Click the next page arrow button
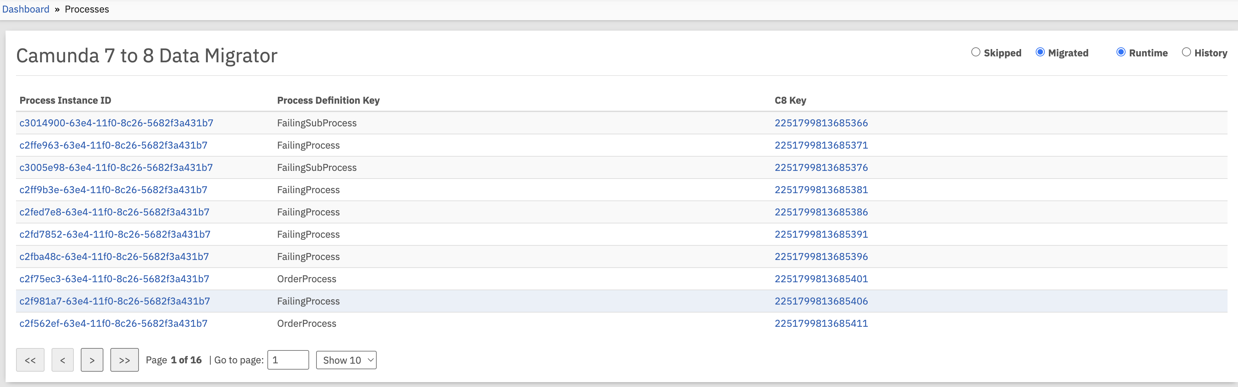The width and height of the screenshot is (1238, 387). click(92, 360)
